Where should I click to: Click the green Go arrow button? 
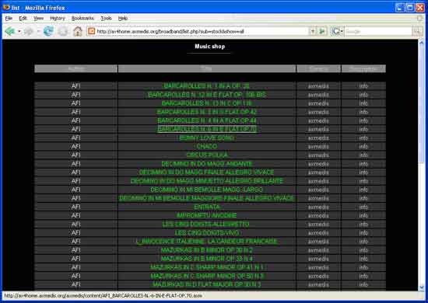(x=322, y=31)
